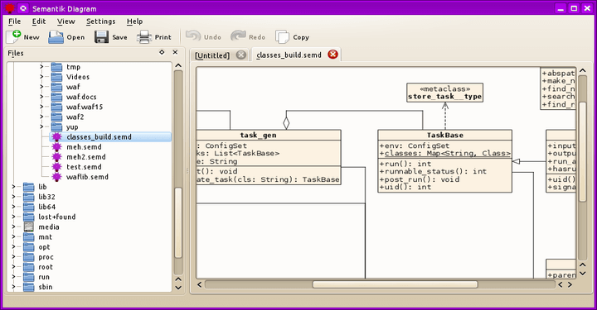Expand the tmp folder
The width and height of the screenshot is (597, 310).
41,67
